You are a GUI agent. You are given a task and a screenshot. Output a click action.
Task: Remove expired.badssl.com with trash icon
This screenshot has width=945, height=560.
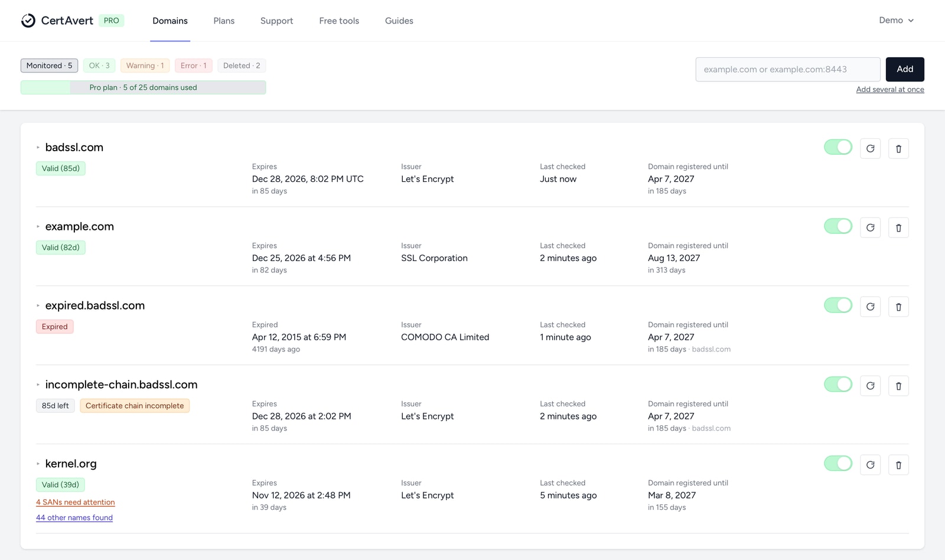898,307
